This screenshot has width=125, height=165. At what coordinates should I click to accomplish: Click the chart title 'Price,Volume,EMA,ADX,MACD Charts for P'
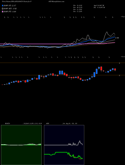pos(17,1)
